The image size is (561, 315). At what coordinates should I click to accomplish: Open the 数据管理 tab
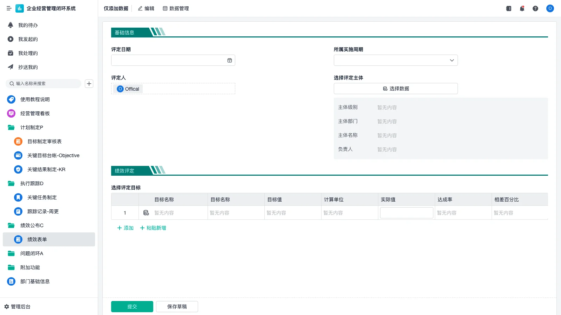click(176, 8)
